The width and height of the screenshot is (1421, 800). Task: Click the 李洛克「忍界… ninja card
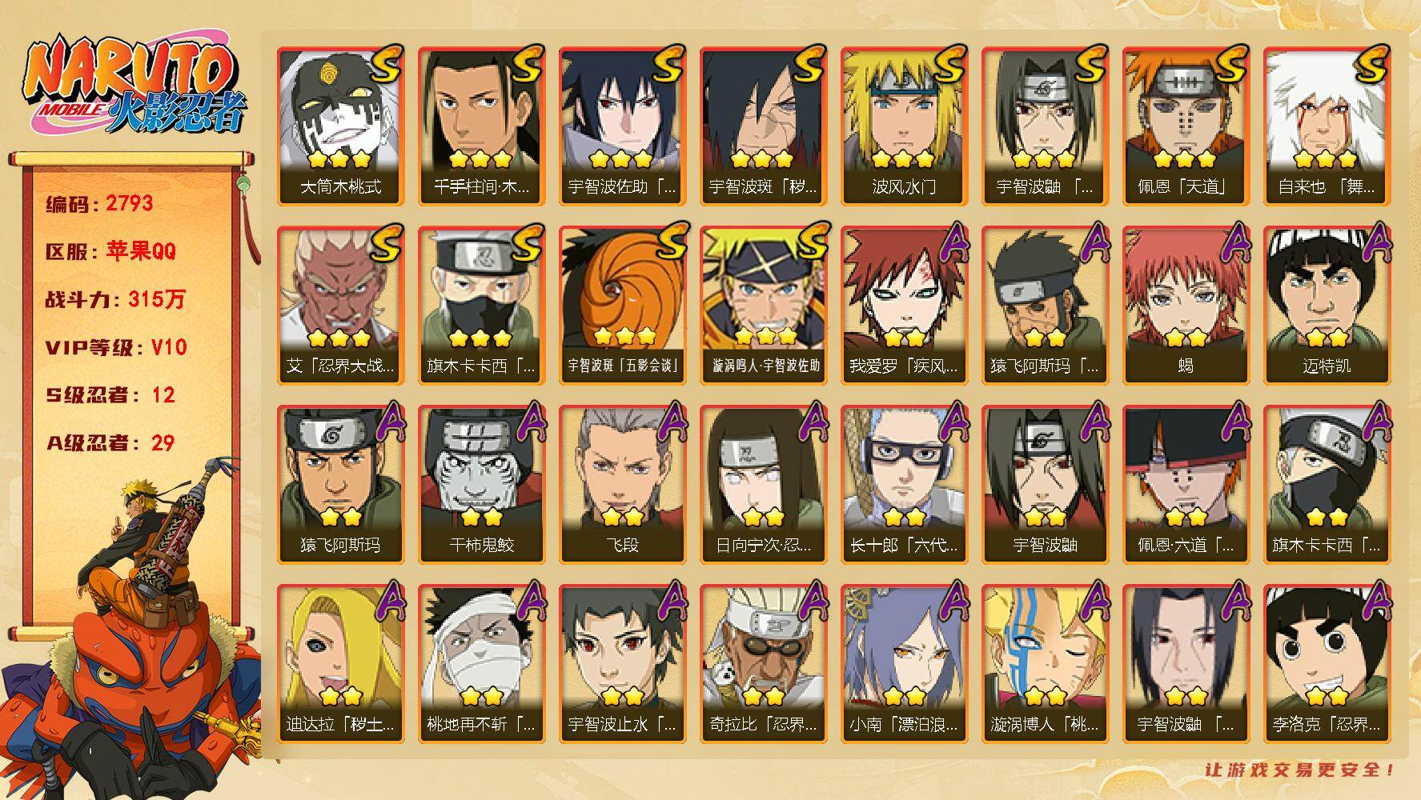pyautogui.click(x=1327, y=663)
